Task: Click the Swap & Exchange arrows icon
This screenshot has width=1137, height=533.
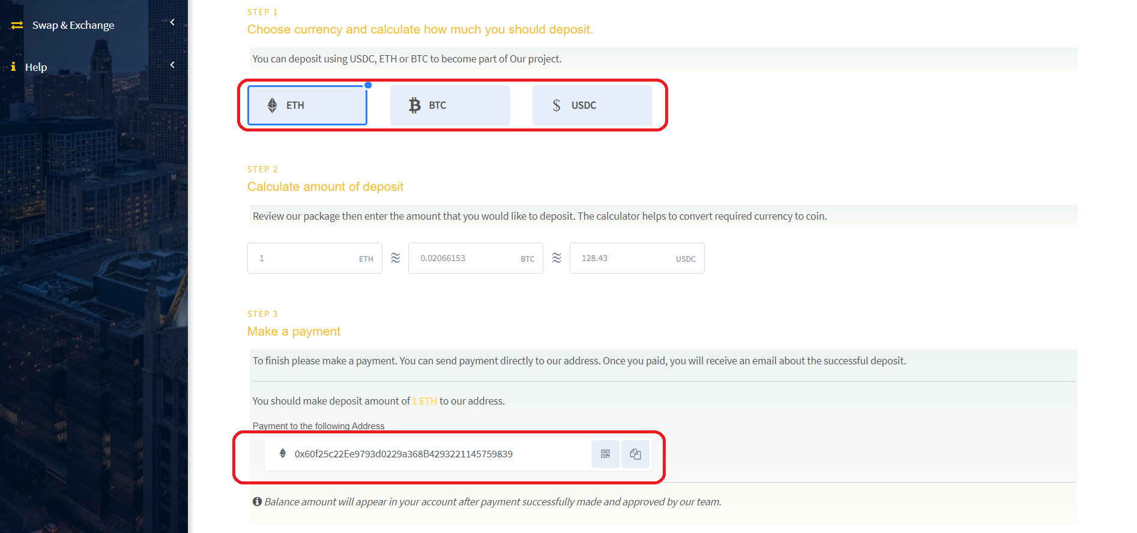Action: pyautogui.click(x=17, y=25)
